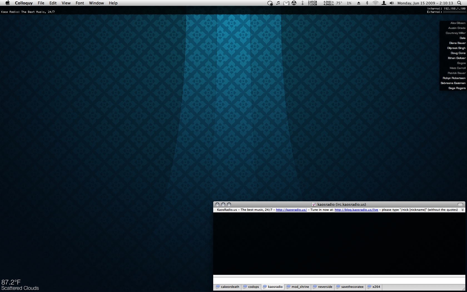This screenshot has height=292, width=467.
Task: Select Matt Carroll in buddy list
Action: tap(458, 68)
